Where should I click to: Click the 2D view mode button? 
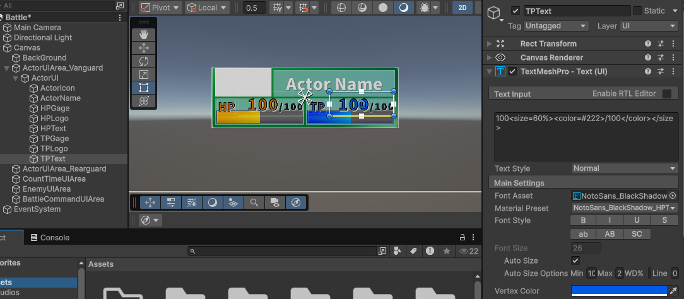pyautogui.click(x=462, y=8)
